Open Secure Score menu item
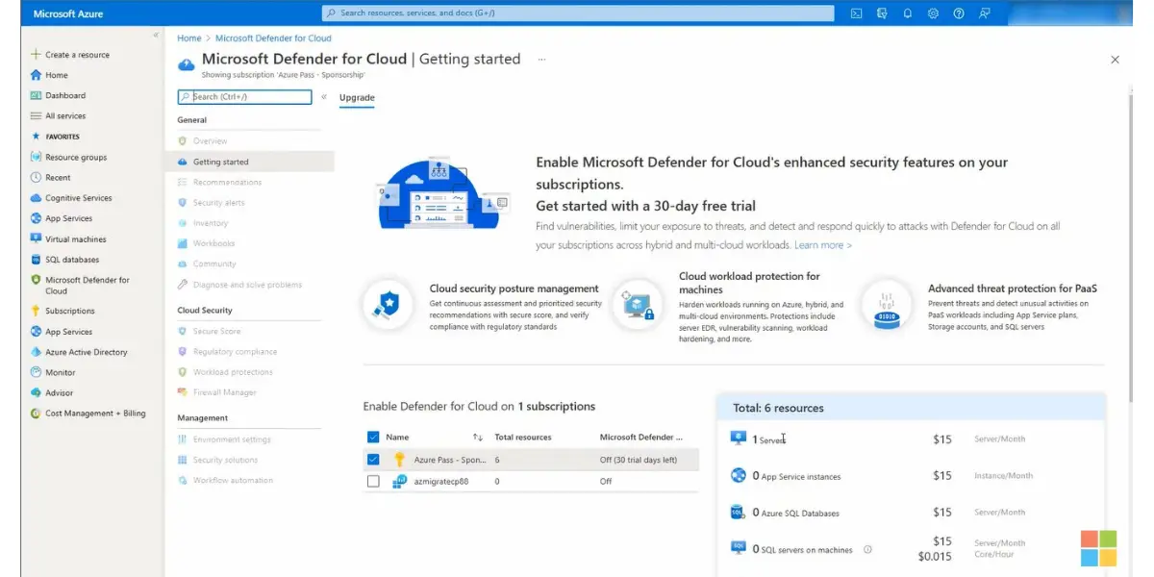The width and height of the screenshot is (1154, 577). 216,332
